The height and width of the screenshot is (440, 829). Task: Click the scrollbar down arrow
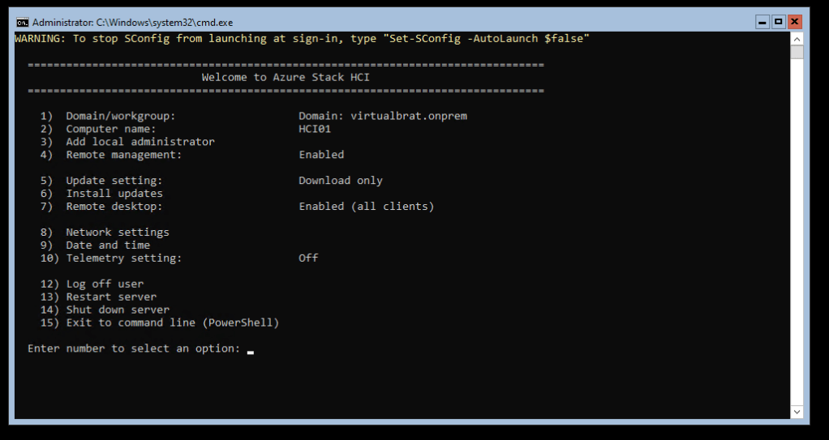(797, 413)
